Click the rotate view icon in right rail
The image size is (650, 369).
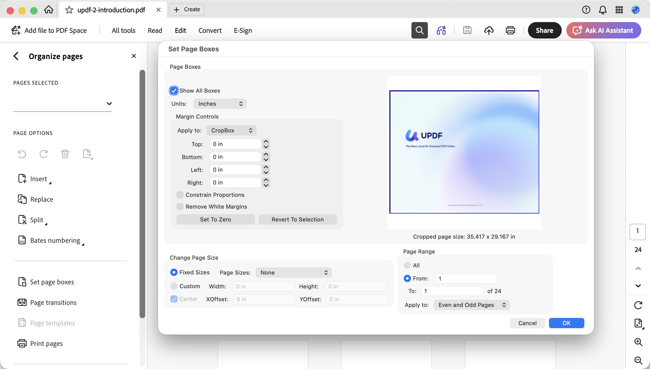click(638, 305)
